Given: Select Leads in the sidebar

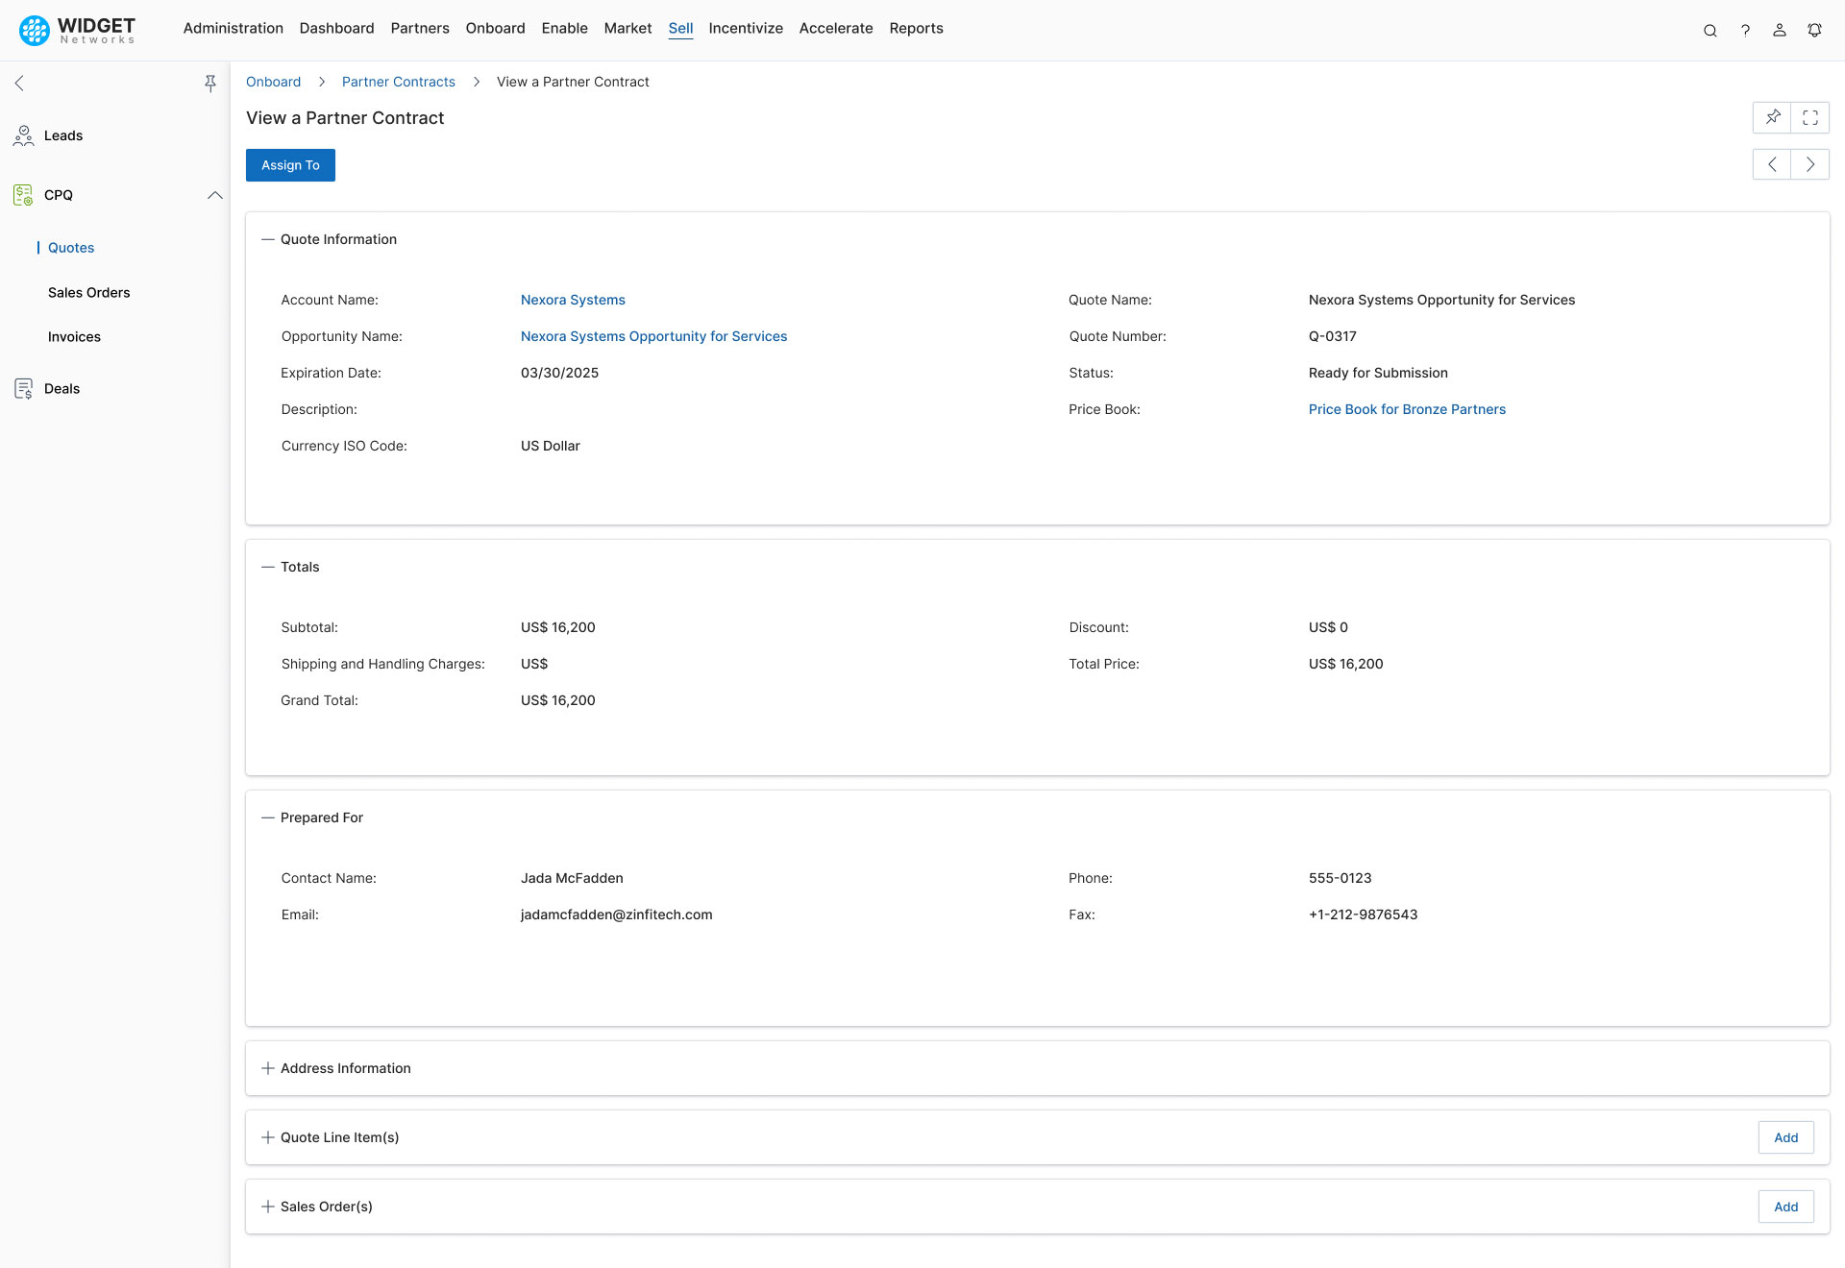Looking at the screenshot, I should coord(61,135).
